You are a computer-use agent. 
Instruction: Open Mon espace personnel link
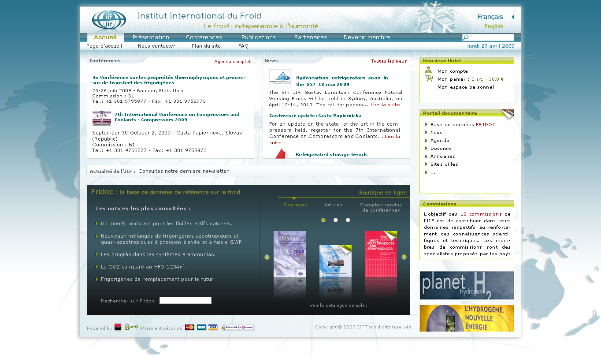(466, 87)
